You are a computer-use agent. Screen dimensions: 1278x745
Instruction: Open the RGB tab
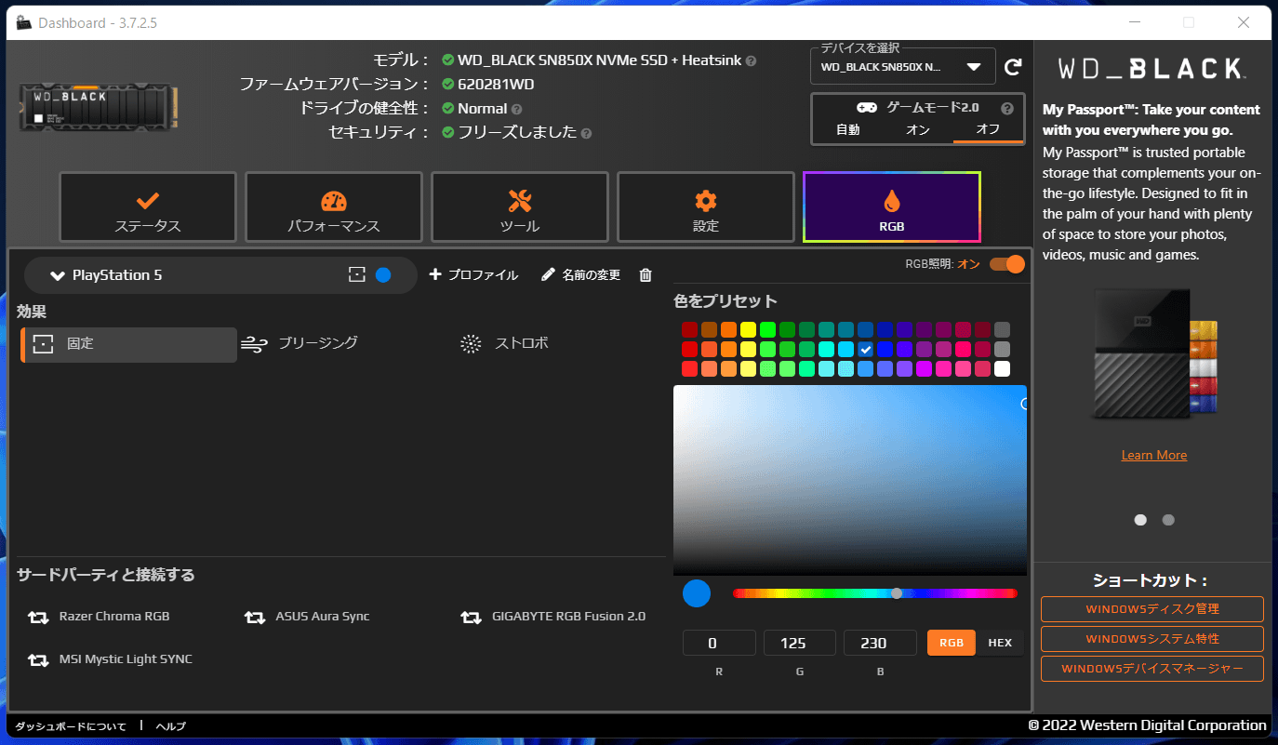[x=892, y=207]
